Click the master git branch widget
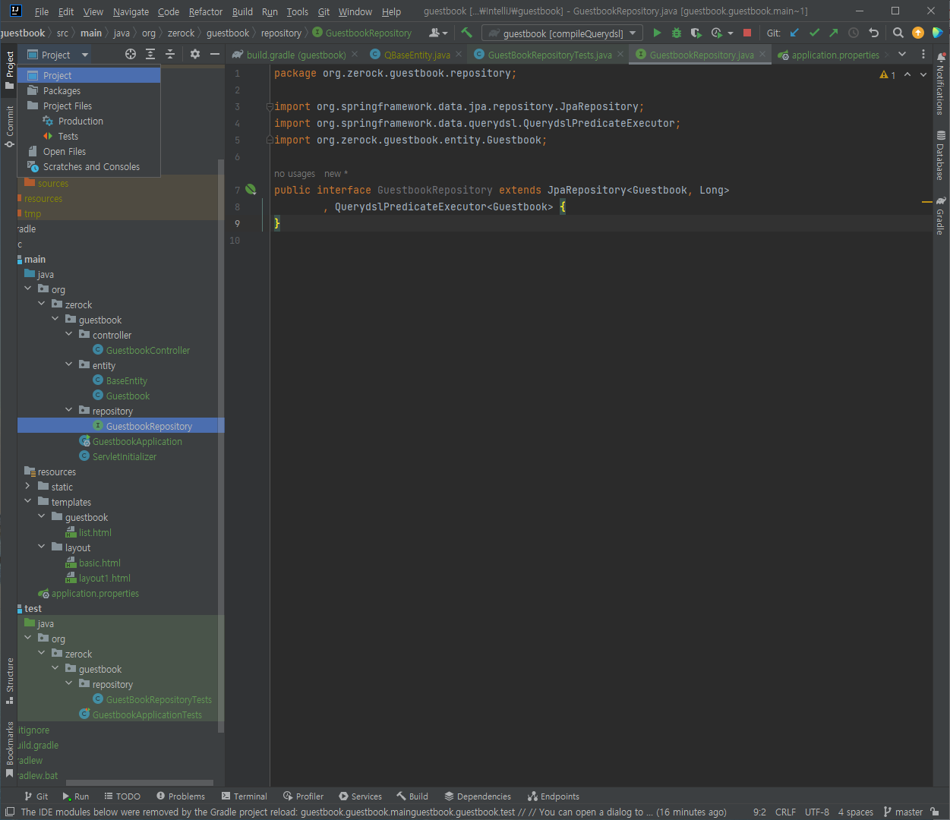This screenshot has height=820, width=950. point(903,812)
